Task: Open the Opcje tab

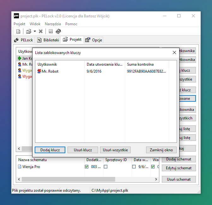Action: click(x=94, y=40)
